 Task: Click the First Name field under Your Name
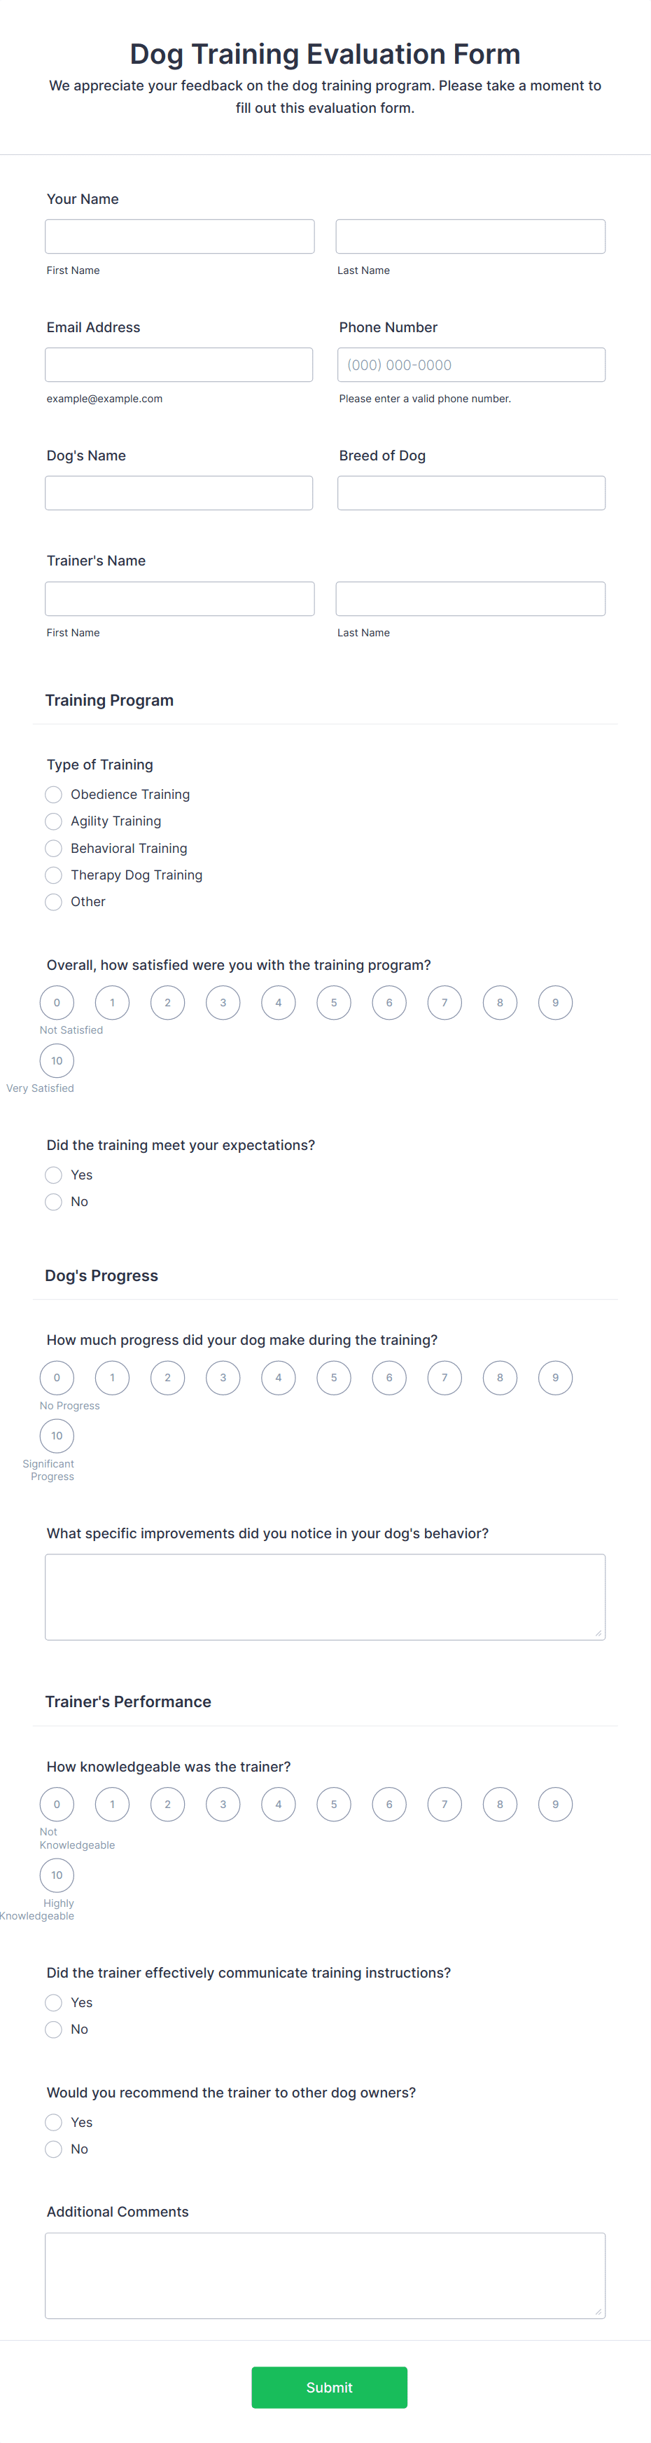179,235
